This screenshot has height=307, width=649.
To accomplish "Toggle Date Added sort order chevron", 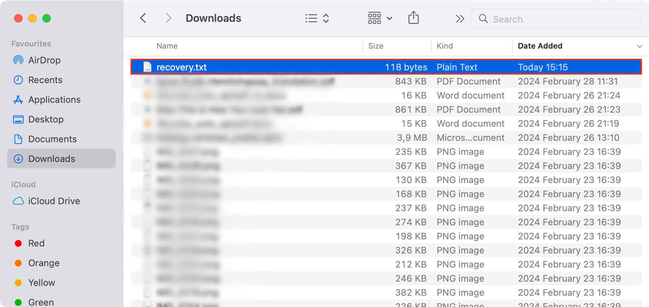I will pyautogui.click(x=639, y=46).
